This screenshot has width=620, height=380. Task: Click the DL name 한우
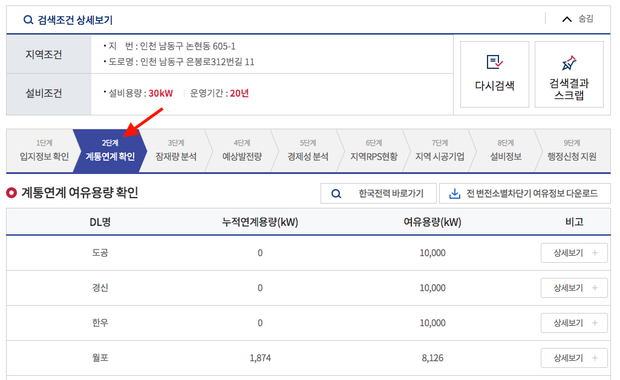pyautogui.click(x=100, y=323)
